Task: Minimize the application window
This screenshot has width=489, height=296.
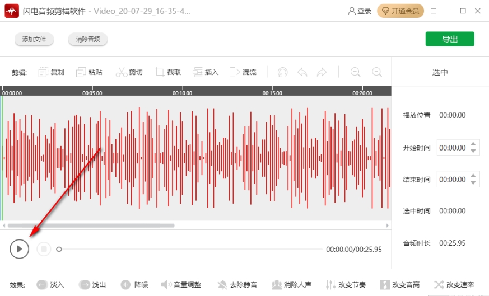Action: pyautogui.click(x=448, y=11)
